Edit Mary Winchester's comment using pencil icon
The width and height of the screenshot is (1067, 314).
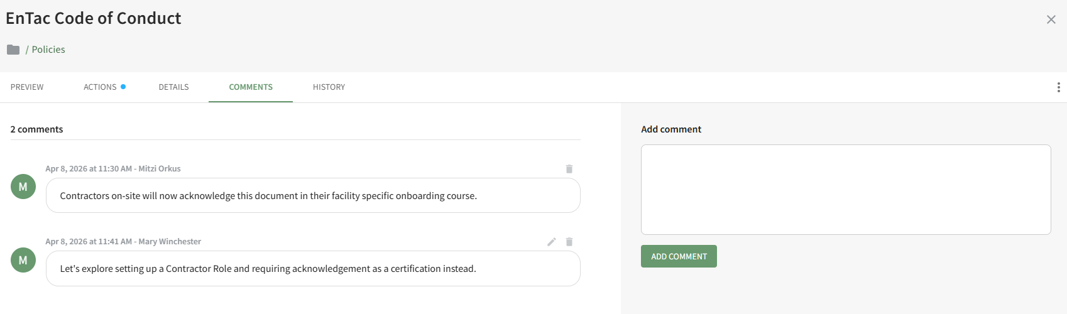pyautogui.click(x=552, y=242)
